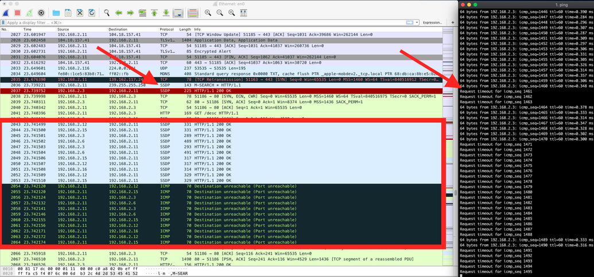Go forward in packet history

[x=130, y=13]
